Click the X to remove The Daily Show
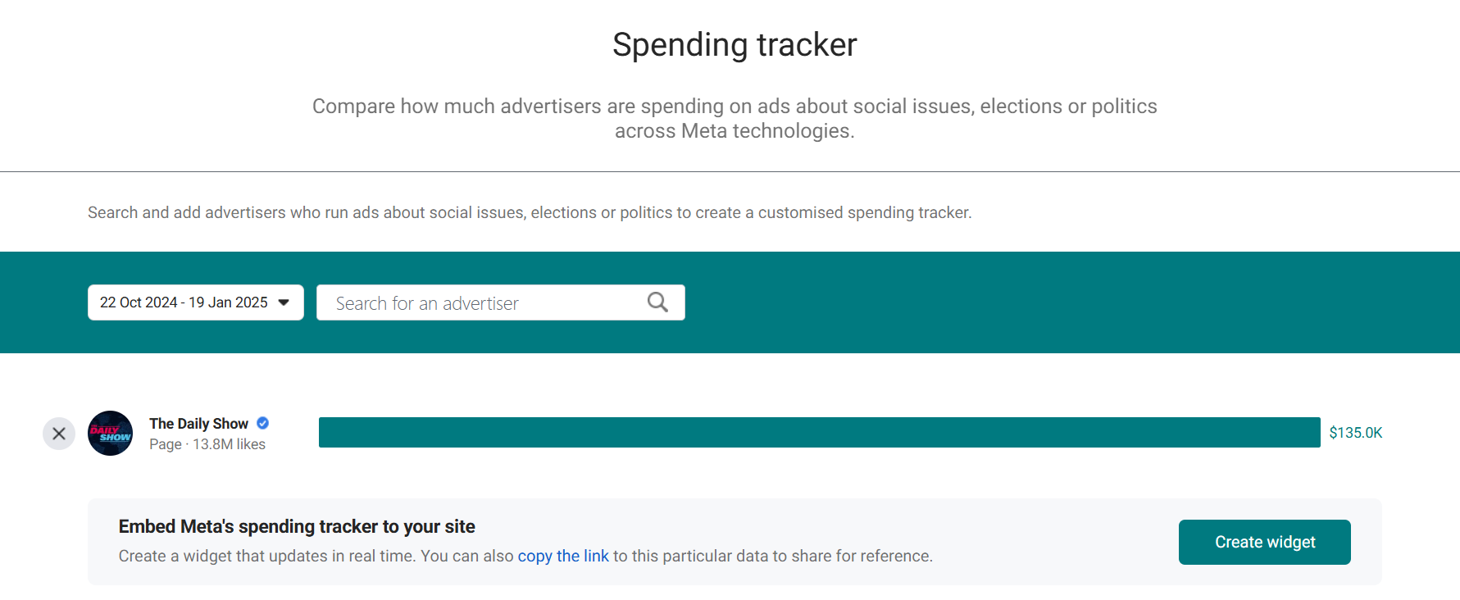Image resolution: width=1460 pixels, height=600 pixels. [58, 433]
